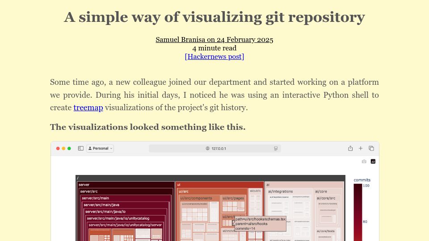Select the server/src/main/java/io/unitycatalog block

pos(126,218)
